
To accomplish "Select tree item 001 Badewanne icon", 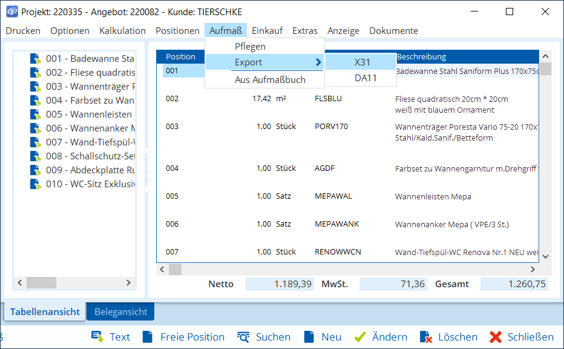I will [36, 59].
